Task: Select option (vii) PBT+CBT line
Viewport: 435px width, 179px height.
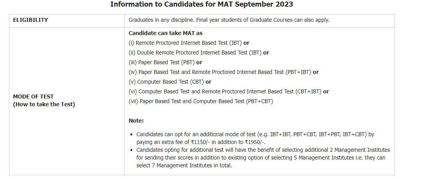Action: [201, 101]
